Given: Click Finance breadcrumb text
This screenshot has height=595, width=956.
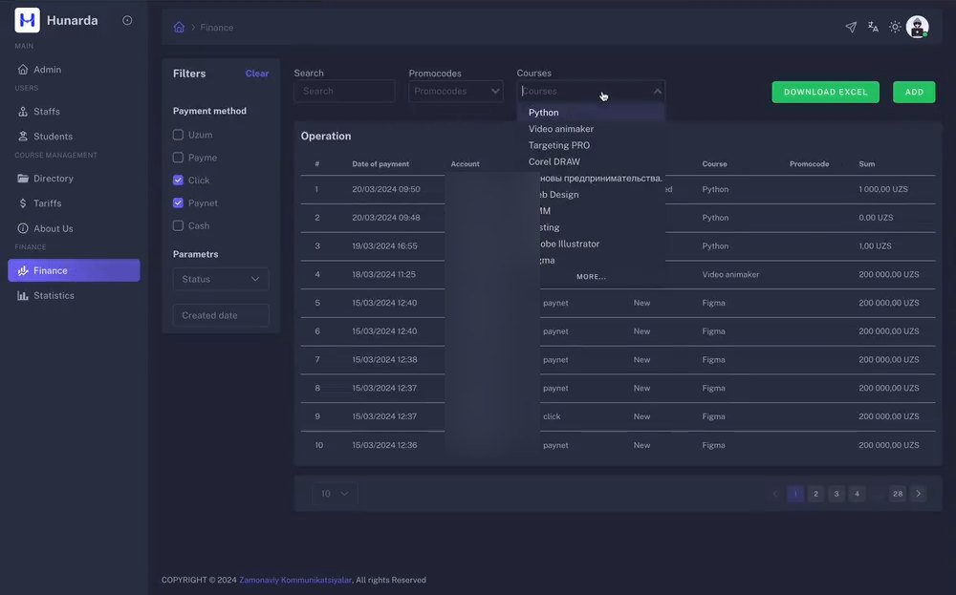Looking at the screenshot, I should coord(216,28).
